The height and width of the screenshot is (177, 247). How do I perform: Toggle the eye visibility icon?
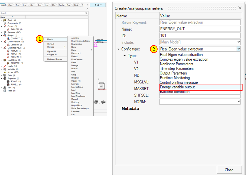coord(96,102)
